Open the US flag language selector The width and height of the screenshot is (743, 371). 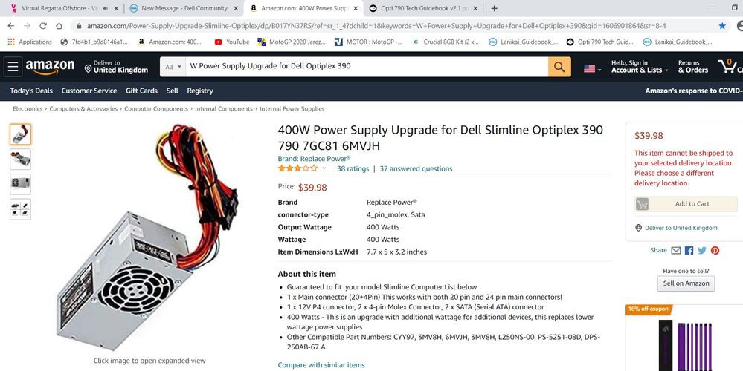point(593,68)
